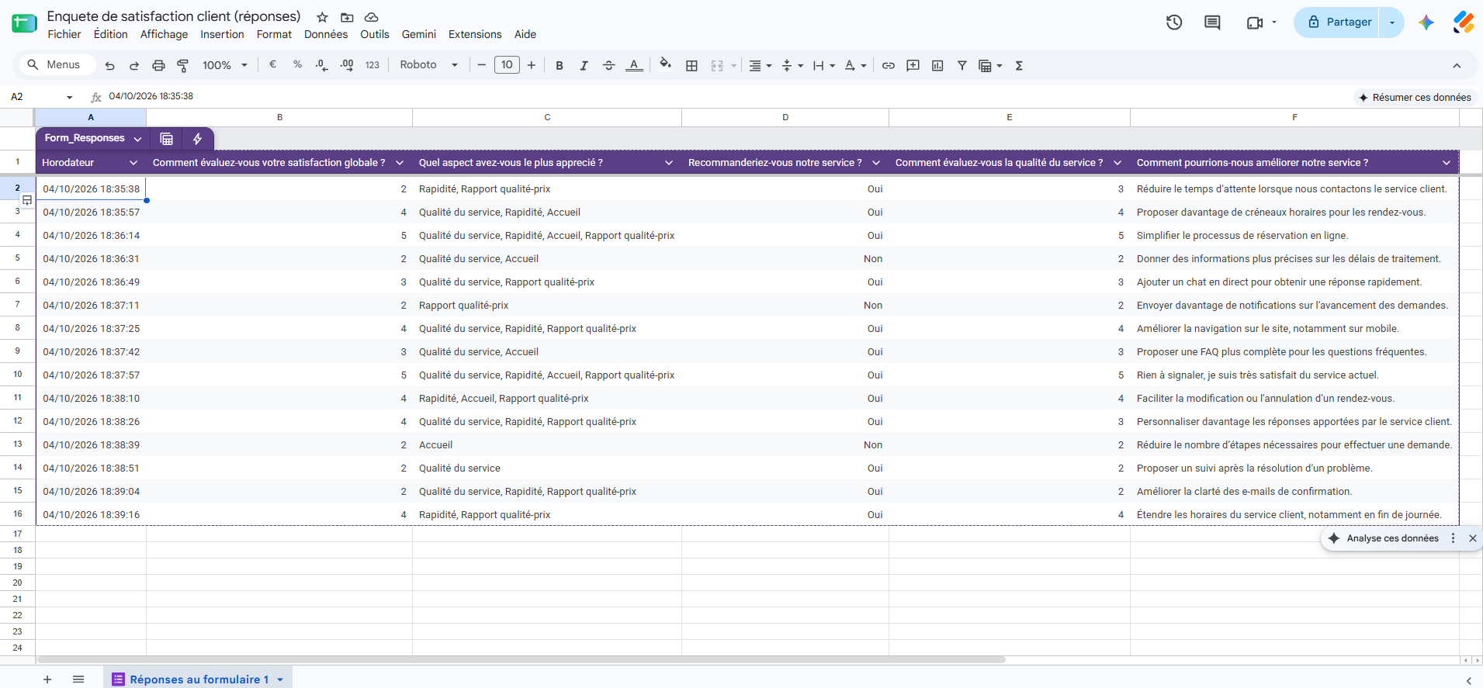The width and height of the screenshot is (1483, 688).
Task: Apply euro currency format
Action: [x=272, y=65]
